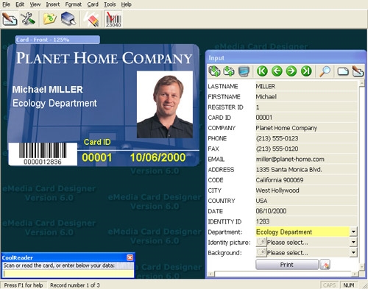Open the Card menu

click(93, 4)
